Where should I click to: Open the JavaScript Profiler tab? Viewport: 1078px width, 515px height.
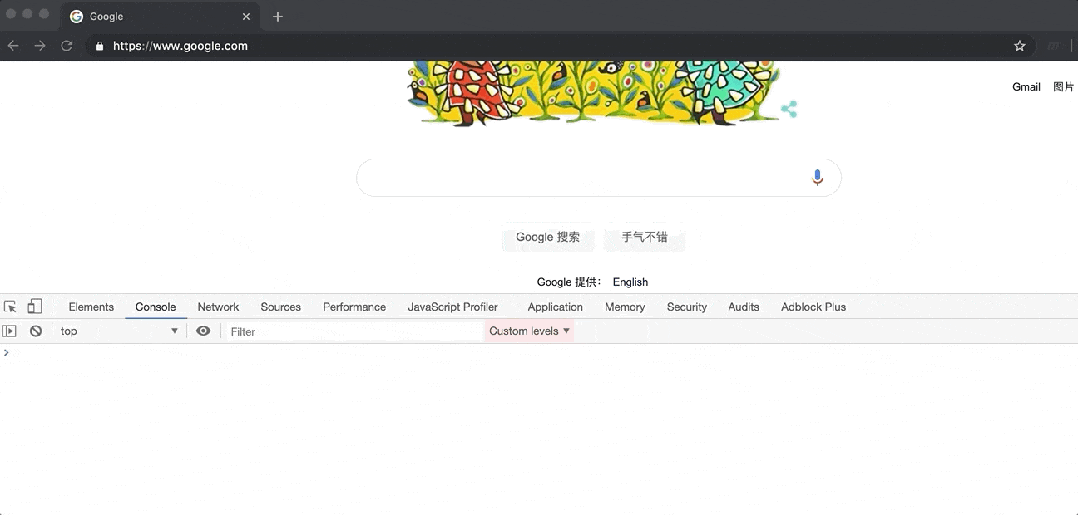pos(452,307)
